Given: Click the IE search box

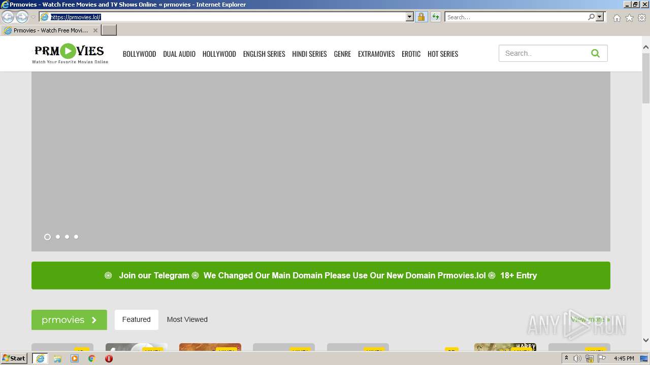Looking at the screenshot, I should (x=516, y=17).
